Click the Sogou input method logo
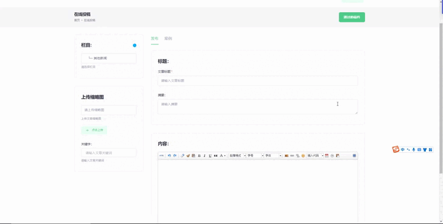Image resolution: width=443 pixels, height=224 pixels. [396, 149]
